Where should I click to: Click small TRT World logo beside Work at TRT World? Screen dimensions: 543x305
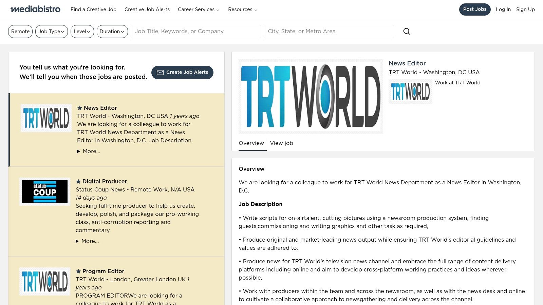pos(410,91)
